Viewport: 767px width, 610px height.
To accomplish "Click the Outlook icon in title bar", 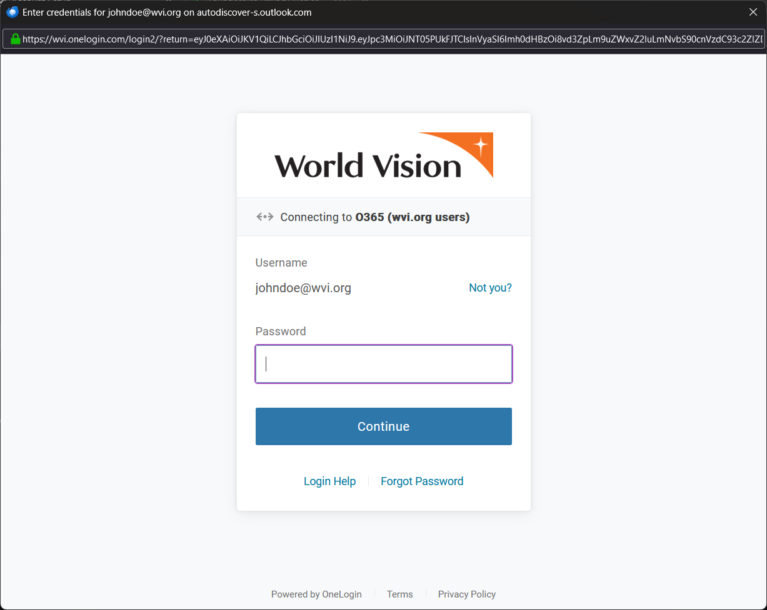I will pyautogui.click(x=12, y=12).
